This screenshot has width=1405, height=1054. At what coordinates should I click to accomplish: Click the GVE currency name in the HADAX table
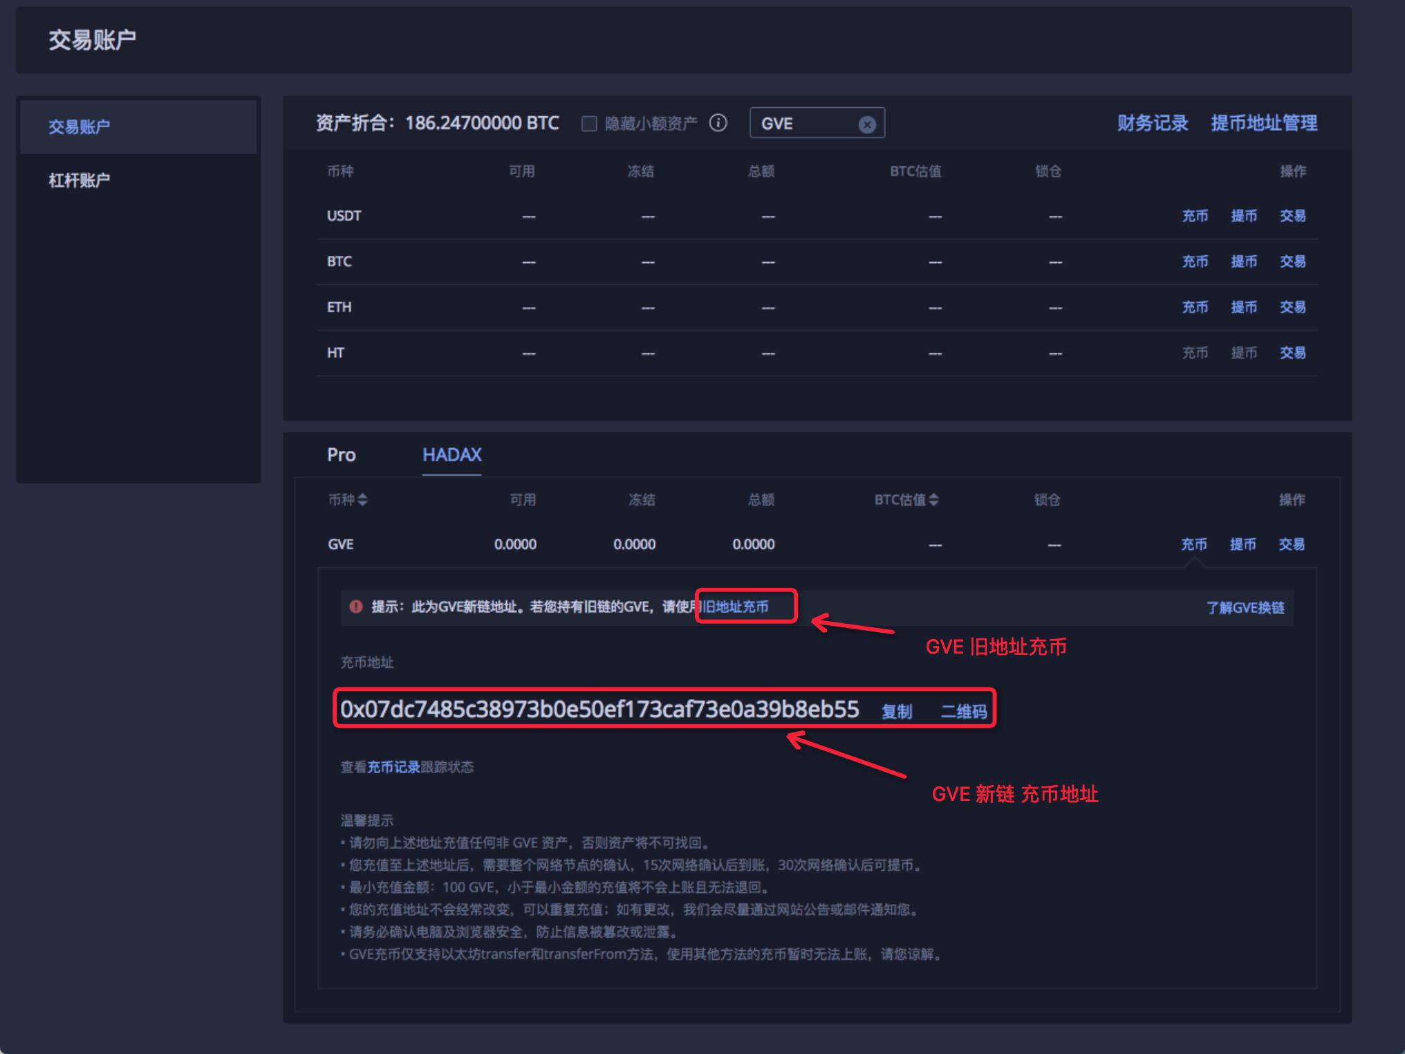pos(340,544)
